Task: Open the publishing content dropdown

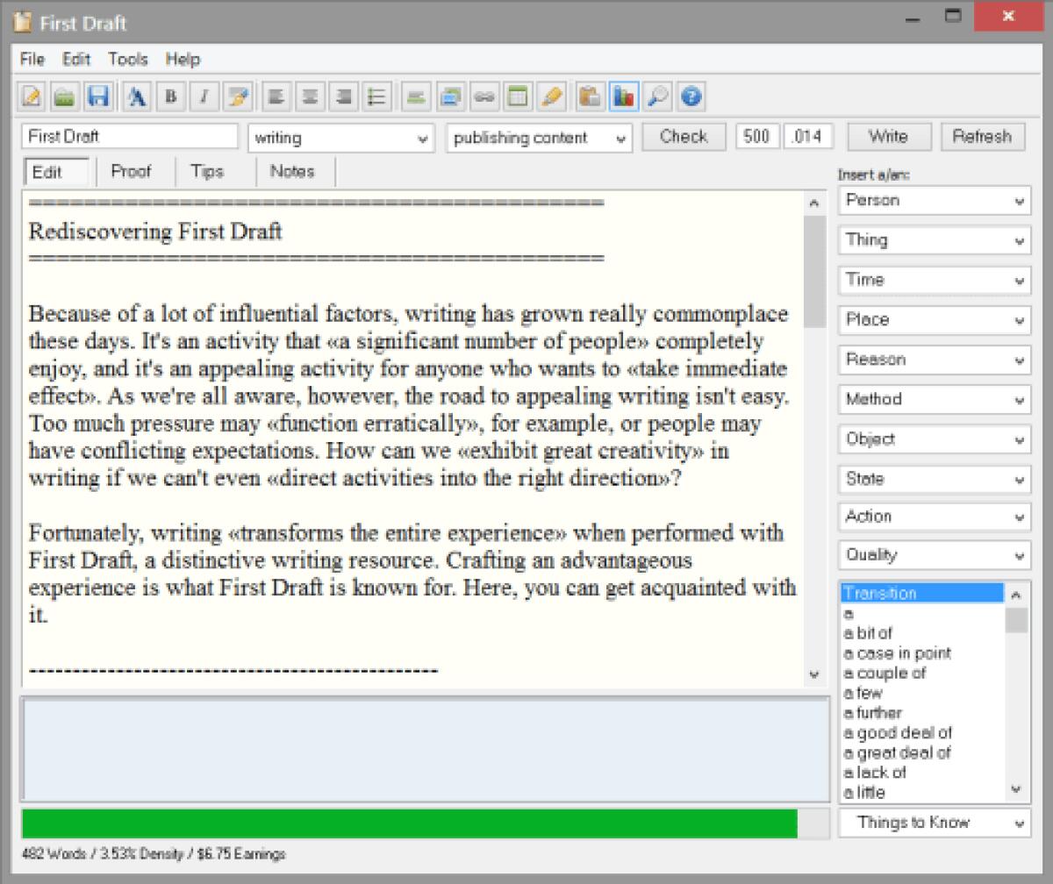Action: (538, 138)
